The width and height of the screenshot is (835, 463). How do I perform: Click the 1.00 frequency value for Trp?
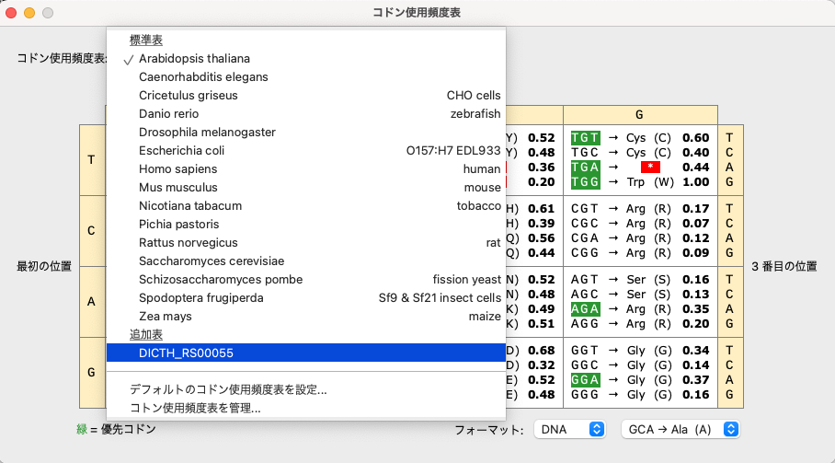[696, 182]
